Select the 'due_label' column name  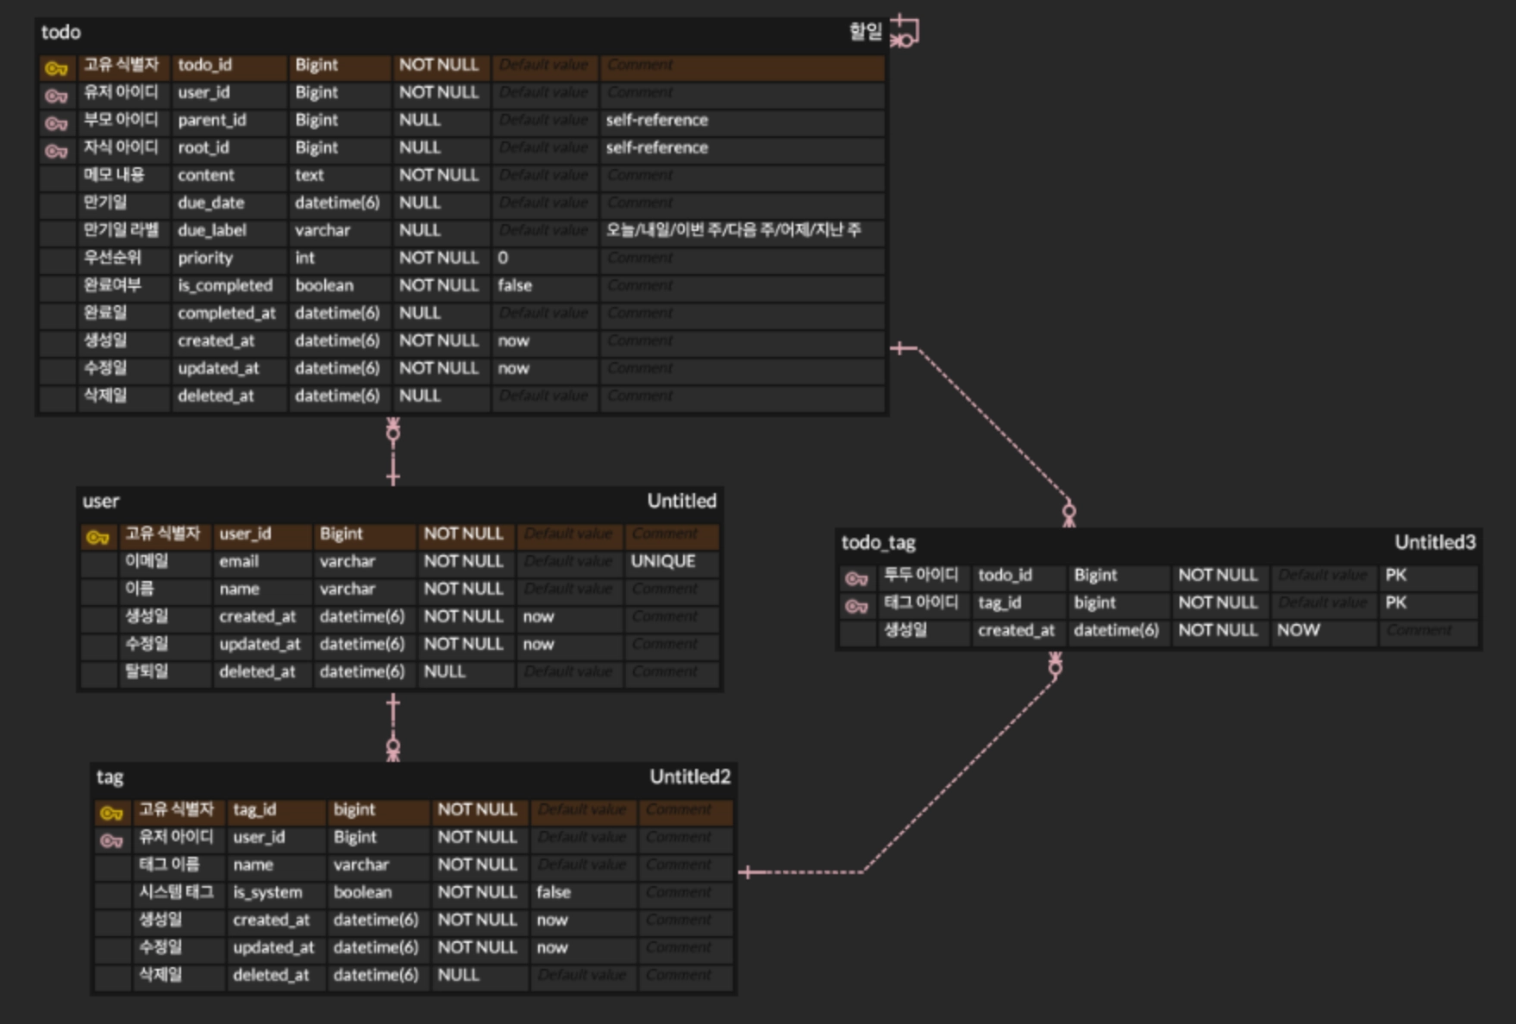tap(212, 230)
